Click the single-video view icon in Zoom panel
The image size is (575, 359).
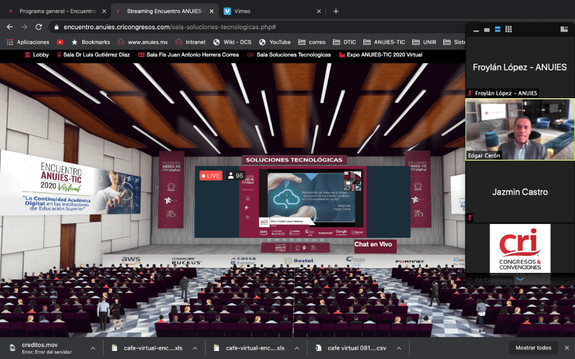[486, 29]
